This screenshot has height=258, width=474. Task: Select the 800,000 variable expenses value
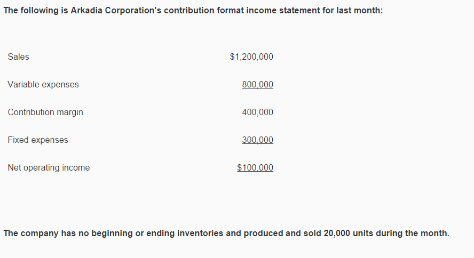258,85
